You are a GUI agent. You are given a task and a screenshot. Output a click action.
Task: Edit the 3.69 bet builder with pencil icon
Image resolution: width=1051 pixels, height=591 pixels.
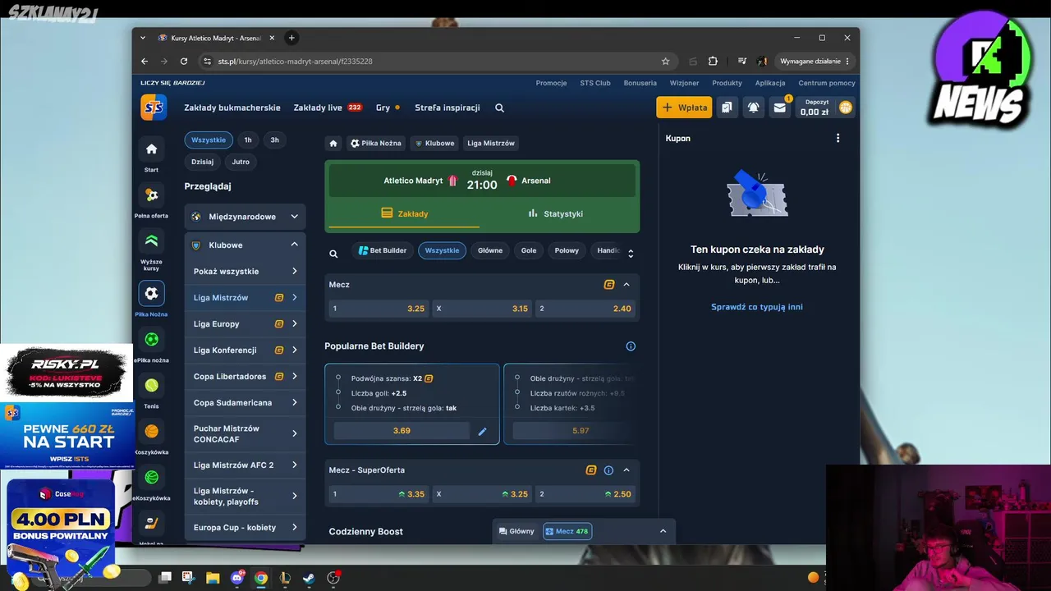click(x=483, y=431)
